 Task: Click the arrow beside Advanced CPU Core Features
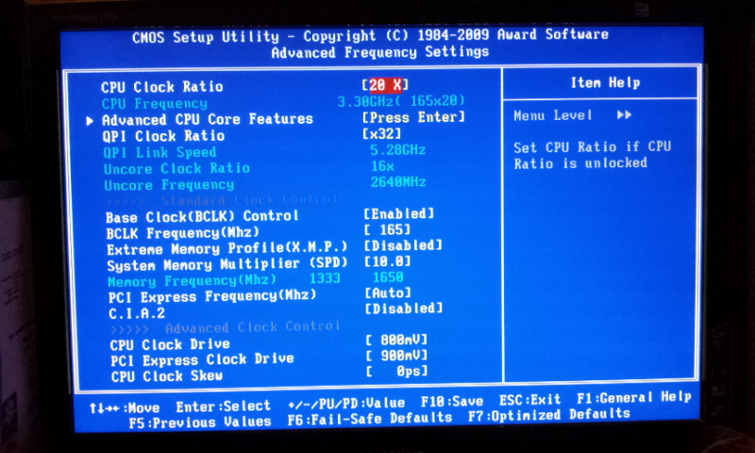coord(91,120)
